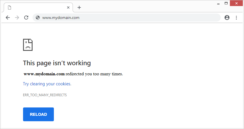Select the active browser tab
The width and height of the screenshot is (244, 129).
[37, 7]
